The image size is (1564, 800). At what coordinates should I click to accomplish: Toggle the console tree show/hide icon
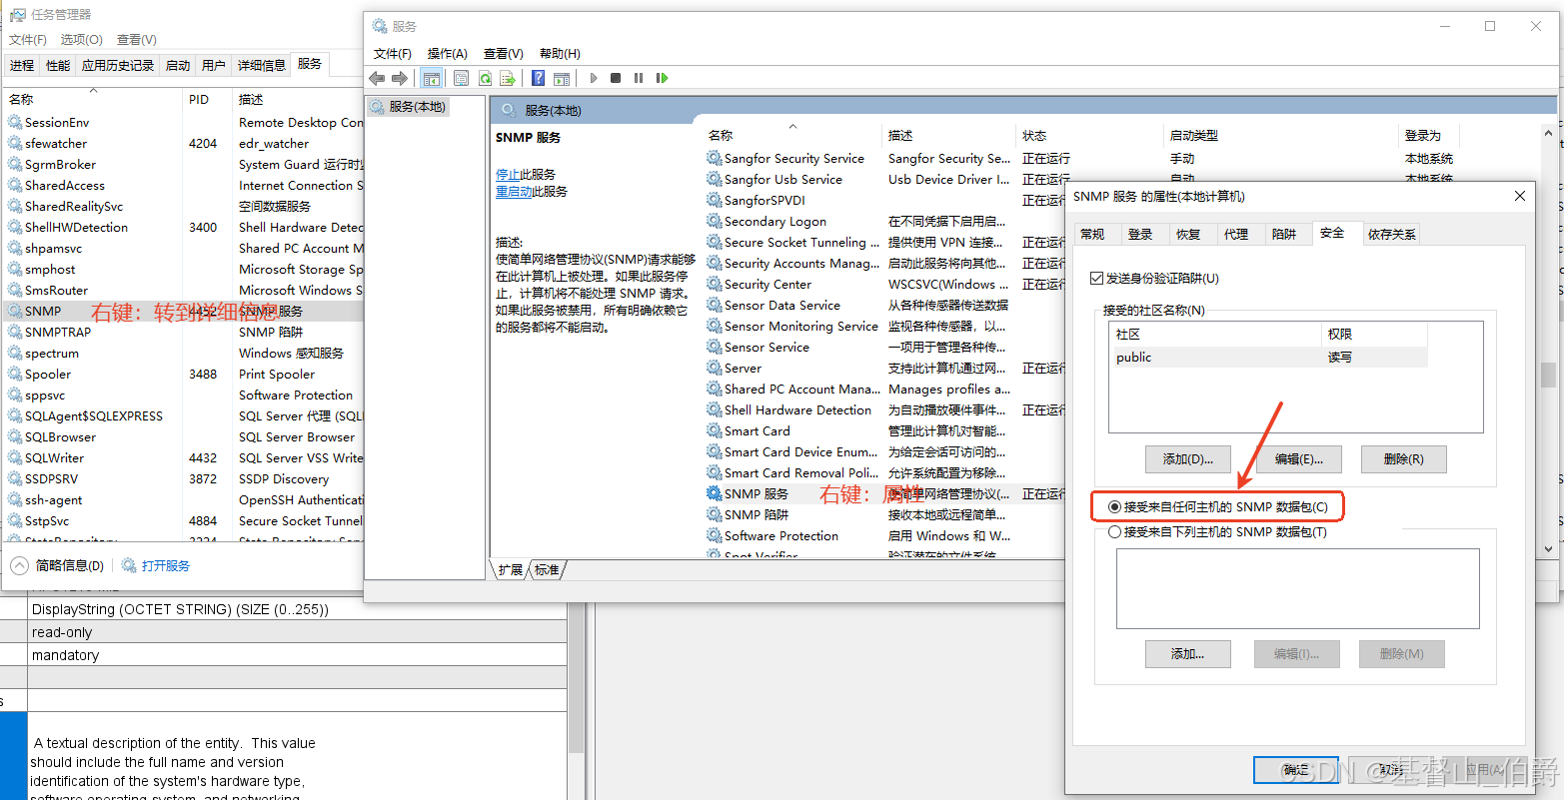431,78
